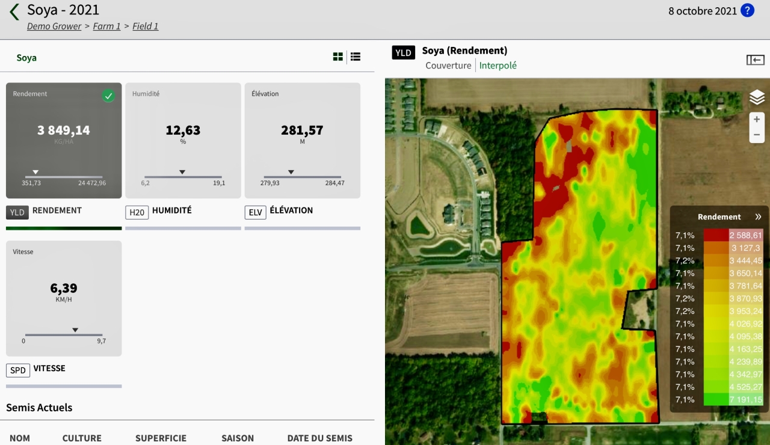Click the 8 octobre 2021 date
770x445 pixels.
[x=703, y=11]
